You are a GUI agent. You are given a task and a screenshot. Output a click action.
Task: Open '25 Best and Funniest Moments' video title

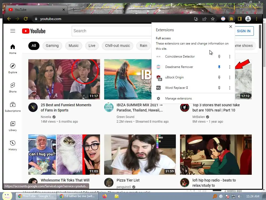[x=66, y=108]
